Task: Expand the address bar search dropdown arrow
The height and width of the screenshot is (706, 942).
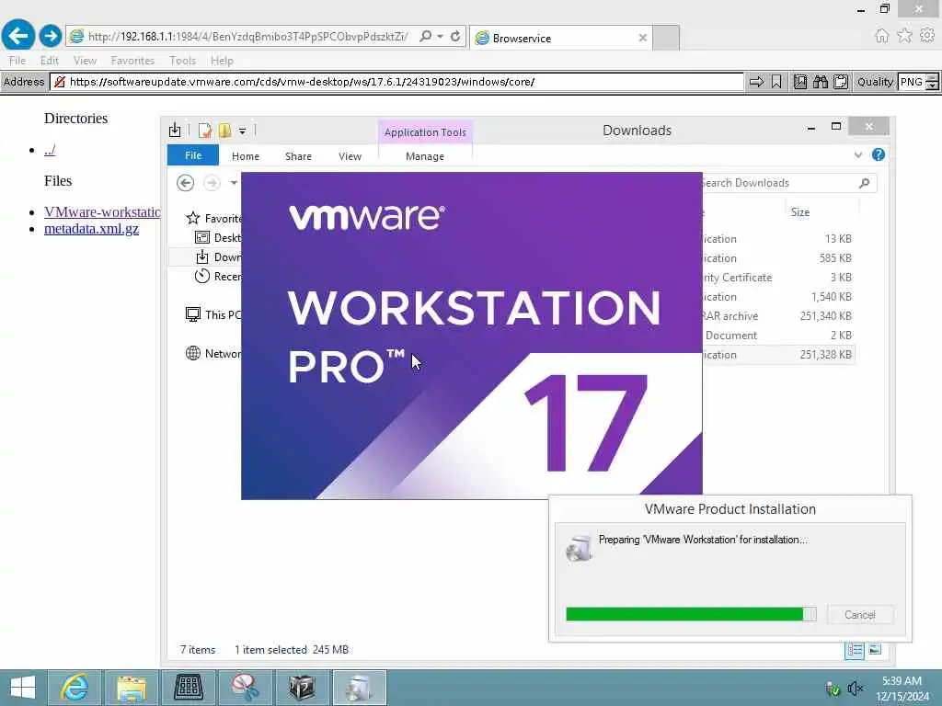Action: click(x=441, y=37)
